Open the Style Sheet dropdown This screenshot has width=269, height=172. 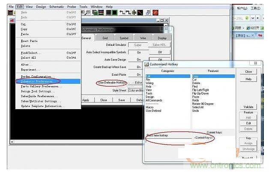coord(135,90)
